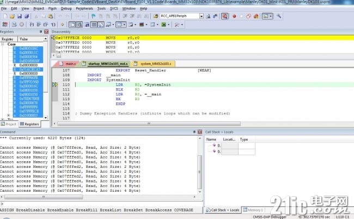Viewport: 354px width, 219px height.
Task: Click Command window horizontal scrollbar thumb
Action: [44, 197]
